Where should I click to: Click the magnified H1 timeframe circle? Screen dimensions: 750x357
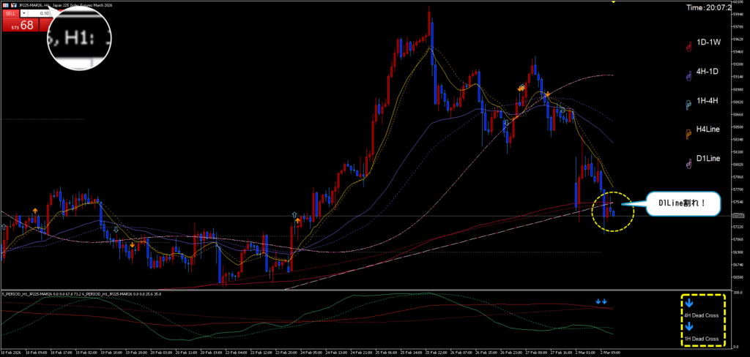pyautogui.click(x=78, y=37)
